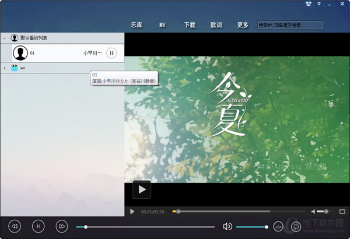Open the main menu dropdown arrow in title bar

point(319,4)
